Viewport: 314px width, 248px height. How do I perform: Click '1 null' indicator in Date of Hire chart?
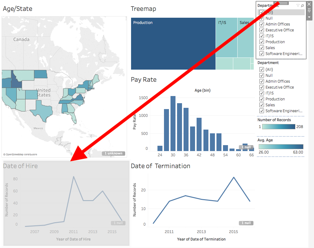118,223
